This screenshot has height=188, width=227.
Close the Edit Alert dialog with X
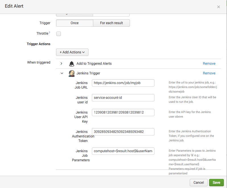pos(218,7)
